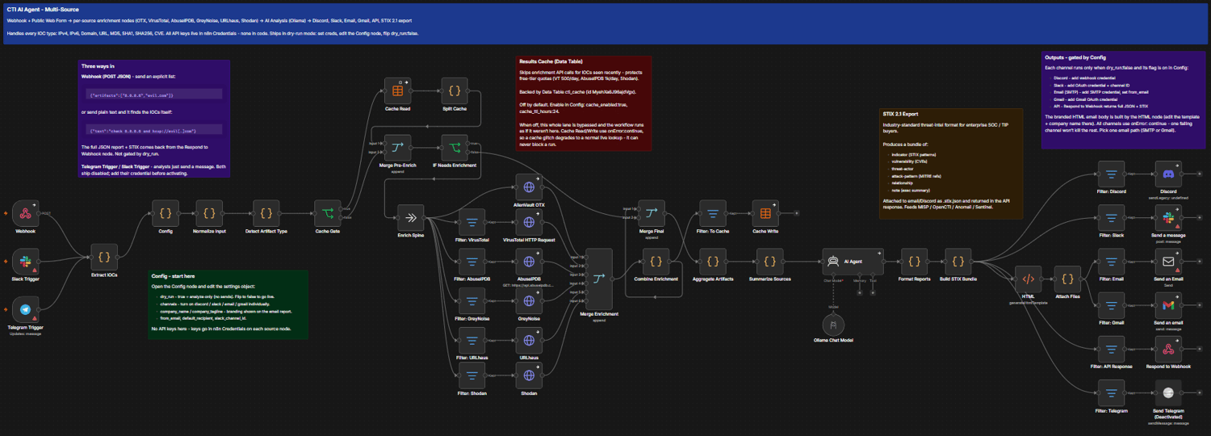Select the Results Cache sticky note
The image size is (1211, 436).
(x=583, y=103)
